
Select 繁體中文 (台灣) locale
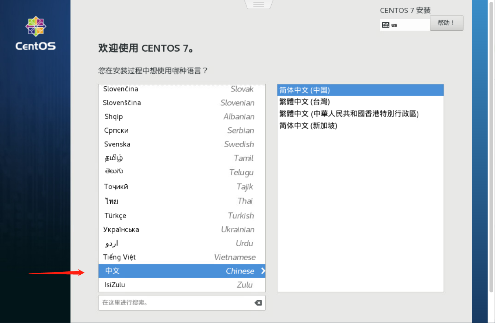(360, 102)
